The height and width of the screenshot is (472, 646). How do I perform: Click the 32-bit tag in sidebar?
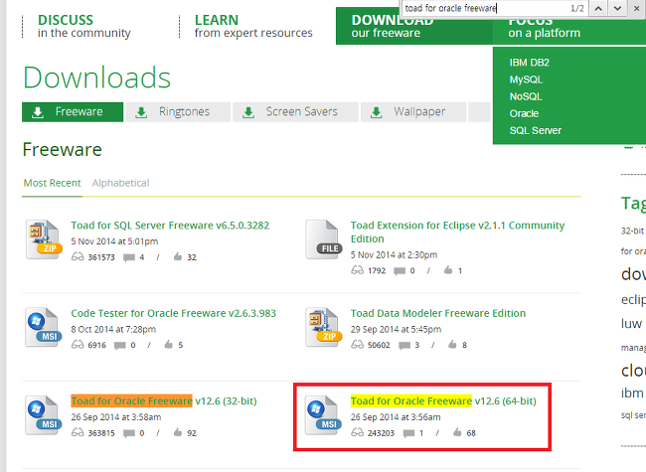(x=632, y=231)
